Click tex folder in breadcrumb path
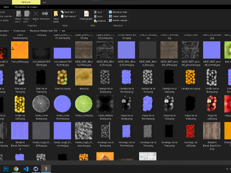231x173 pixels. pos(64,31)
